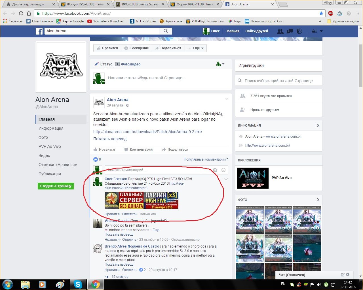Open Skype from the taskbar
The image size is (363, 290).
click(x=78, y=284)
